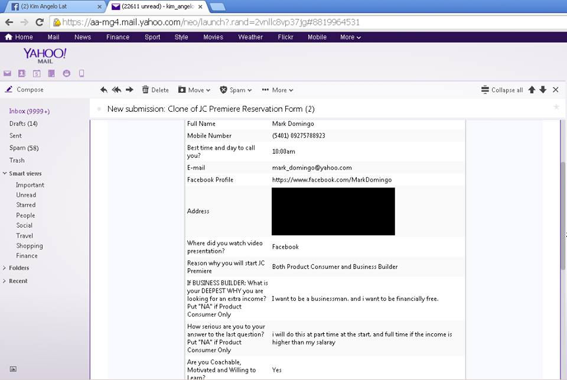
Task: Open the Move dropdown
Action: pos(194,90)
